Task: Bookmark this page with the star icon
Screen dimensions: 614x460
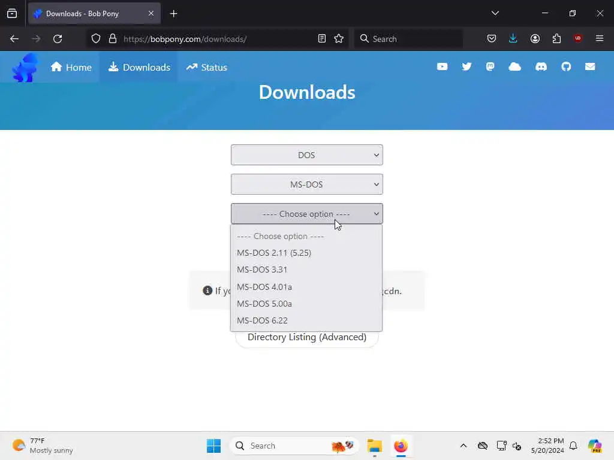Action: pos(339,39)
